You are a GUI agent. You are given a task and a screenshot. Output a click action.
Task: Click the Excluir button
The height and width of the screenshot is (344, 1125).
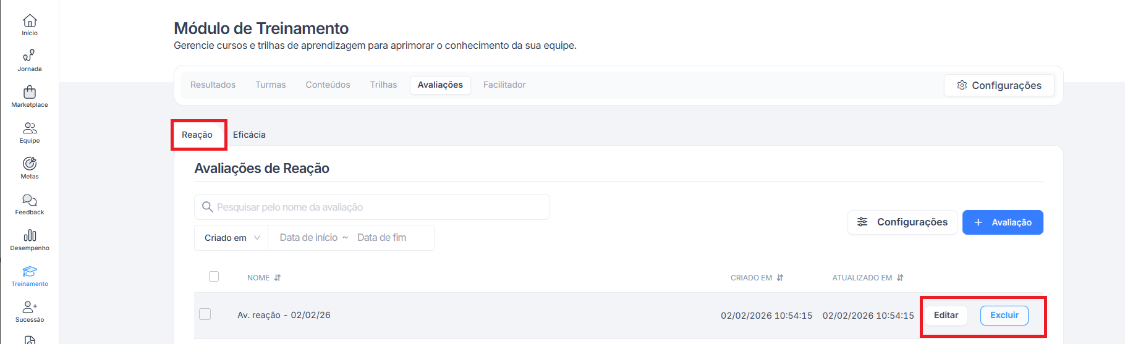1004,315
